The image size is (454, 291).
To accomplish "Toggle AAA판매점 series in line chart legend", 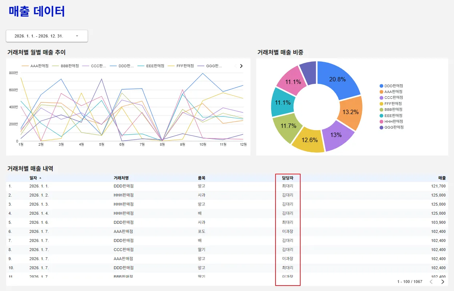I will pyautogui.click(x=35, y=66).
